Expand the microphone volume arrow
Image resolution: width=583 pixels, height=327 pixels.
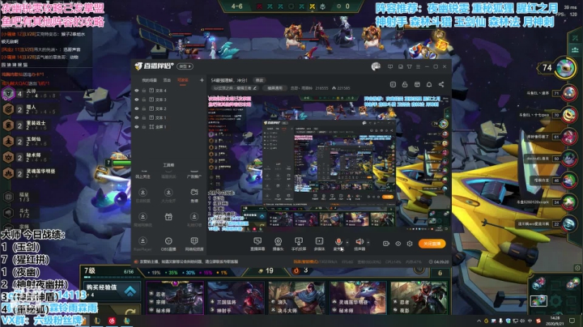coord(347,243)
